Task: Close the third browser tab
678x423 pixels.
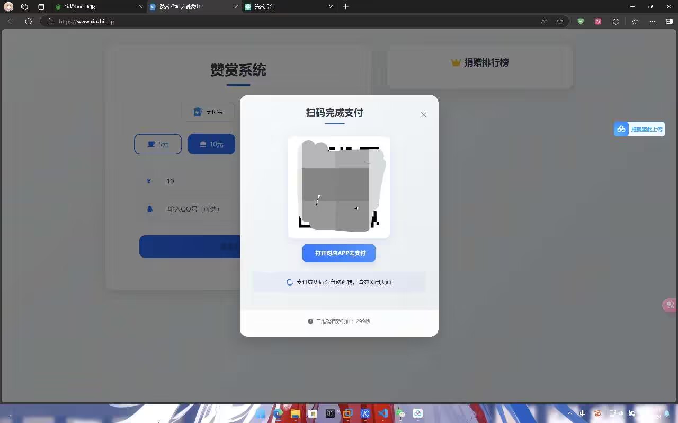Action: pos(332,7)
